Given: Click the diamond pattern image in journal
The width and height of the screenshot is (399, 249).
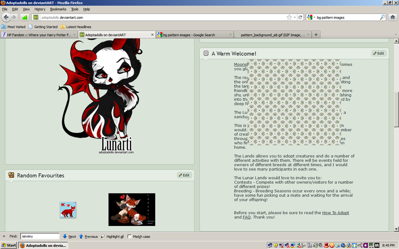Looking at the screenshot, I should coord(294,102).
